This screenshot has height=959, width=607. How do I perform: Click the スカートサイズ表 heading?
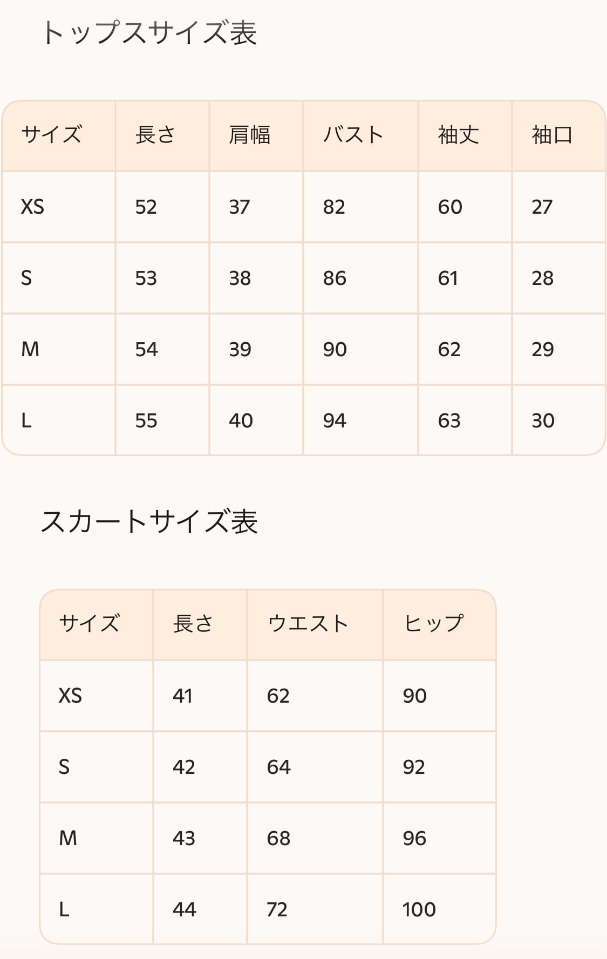149,522
